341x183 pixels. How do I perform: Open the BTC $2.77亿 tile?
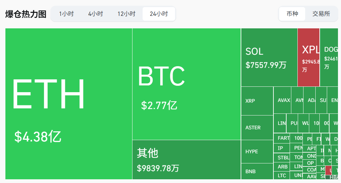click(186, 84)
